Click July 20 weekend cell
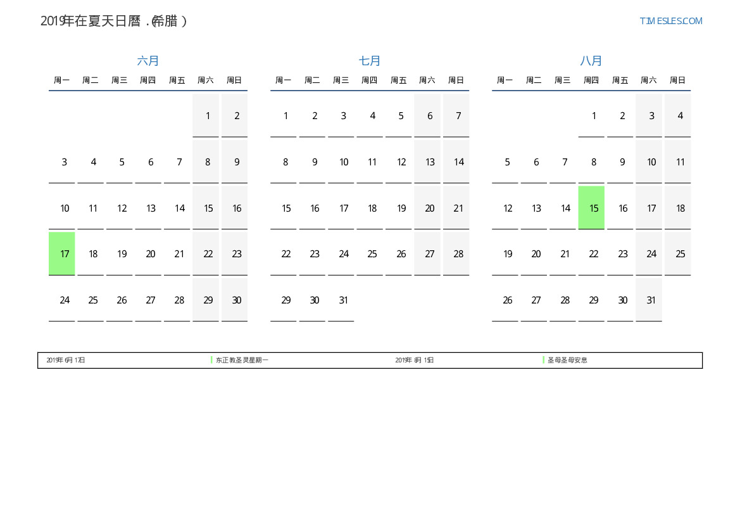The height and width of the screenshot is (524, 740). [428, 208]
